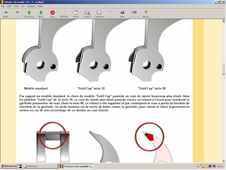The height and width of the screenshot is (170, 226).
Task: Open the Previous page with green up arrow
Action: click(x=29, y=14)
